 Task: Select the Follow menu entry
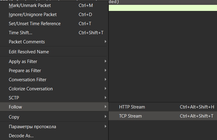(x=15, y=107)
